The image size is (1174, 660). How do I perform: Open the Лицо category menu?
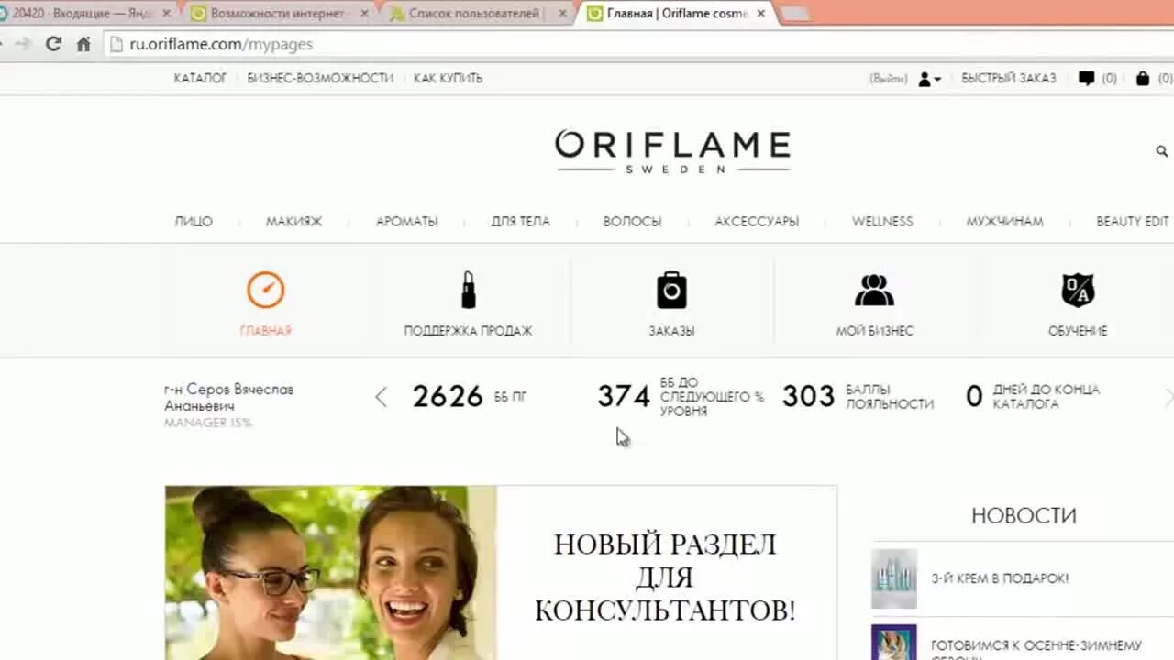(x=194, y=221)
